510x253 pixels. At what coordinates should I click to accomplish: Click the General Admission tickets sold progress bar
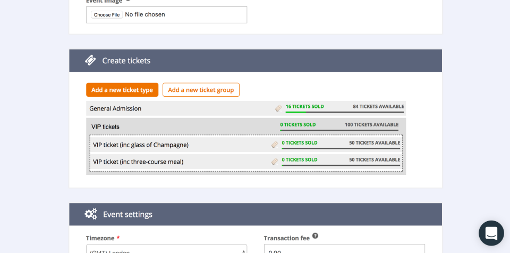pos(345,112)
